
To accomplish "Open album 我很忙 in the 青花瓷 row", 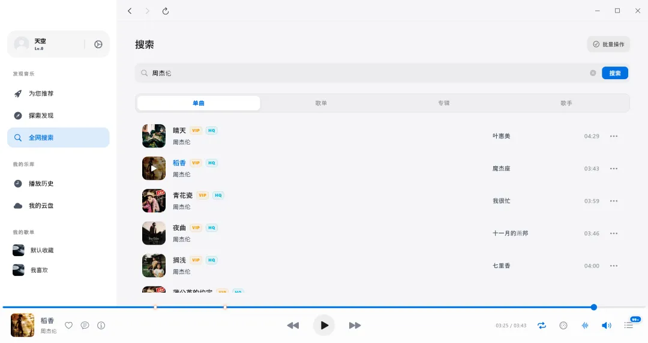I will [501, 201].
